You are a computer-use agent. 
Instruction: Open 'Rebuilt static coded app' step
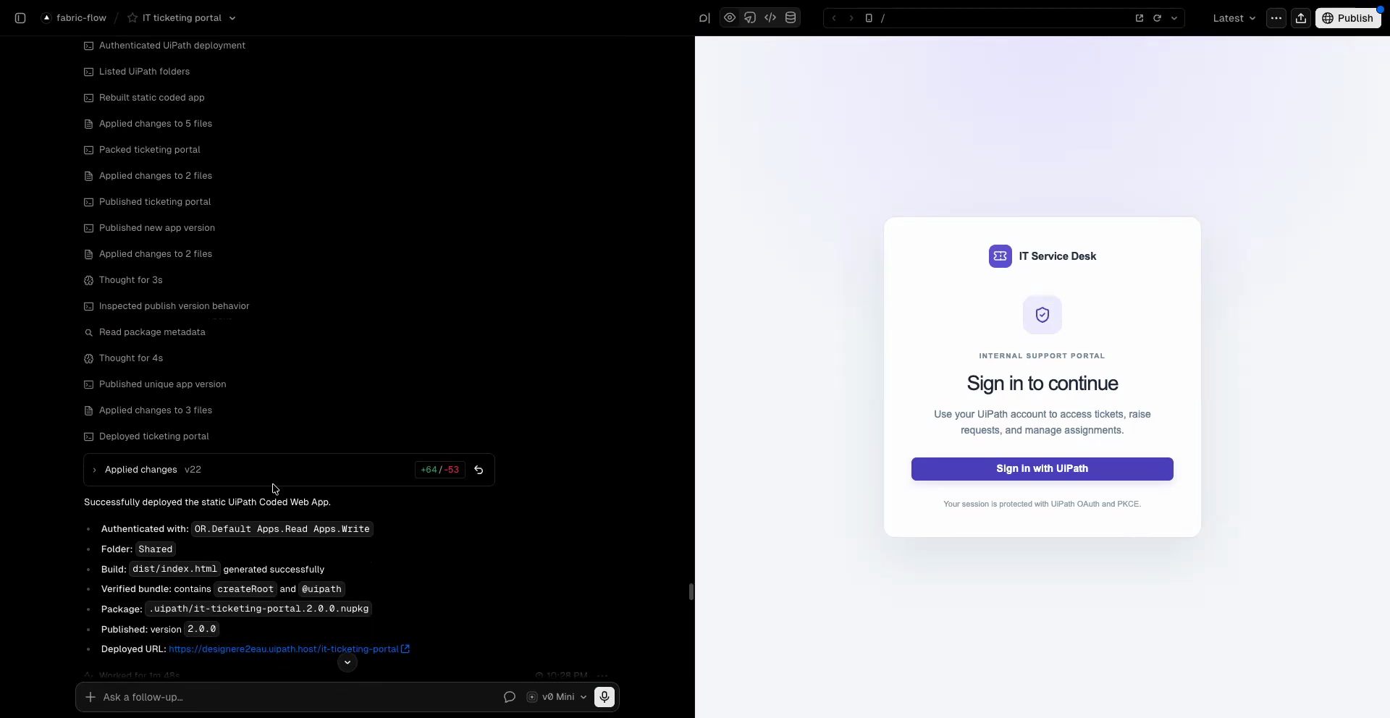pyautogui.click(x=144, y=98)
